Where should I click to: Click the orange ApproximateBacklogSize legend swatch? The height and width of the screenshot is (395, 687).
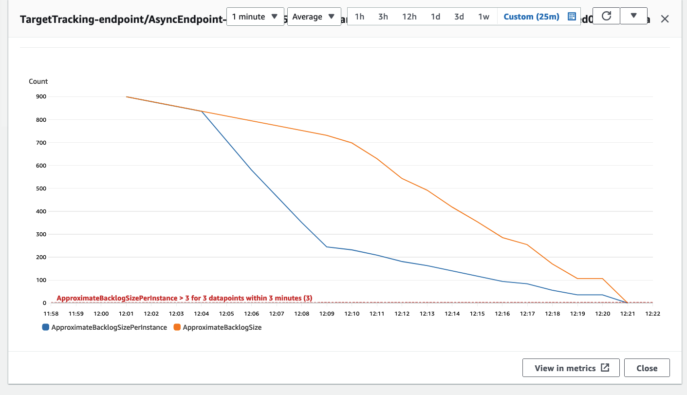[177, 327]
